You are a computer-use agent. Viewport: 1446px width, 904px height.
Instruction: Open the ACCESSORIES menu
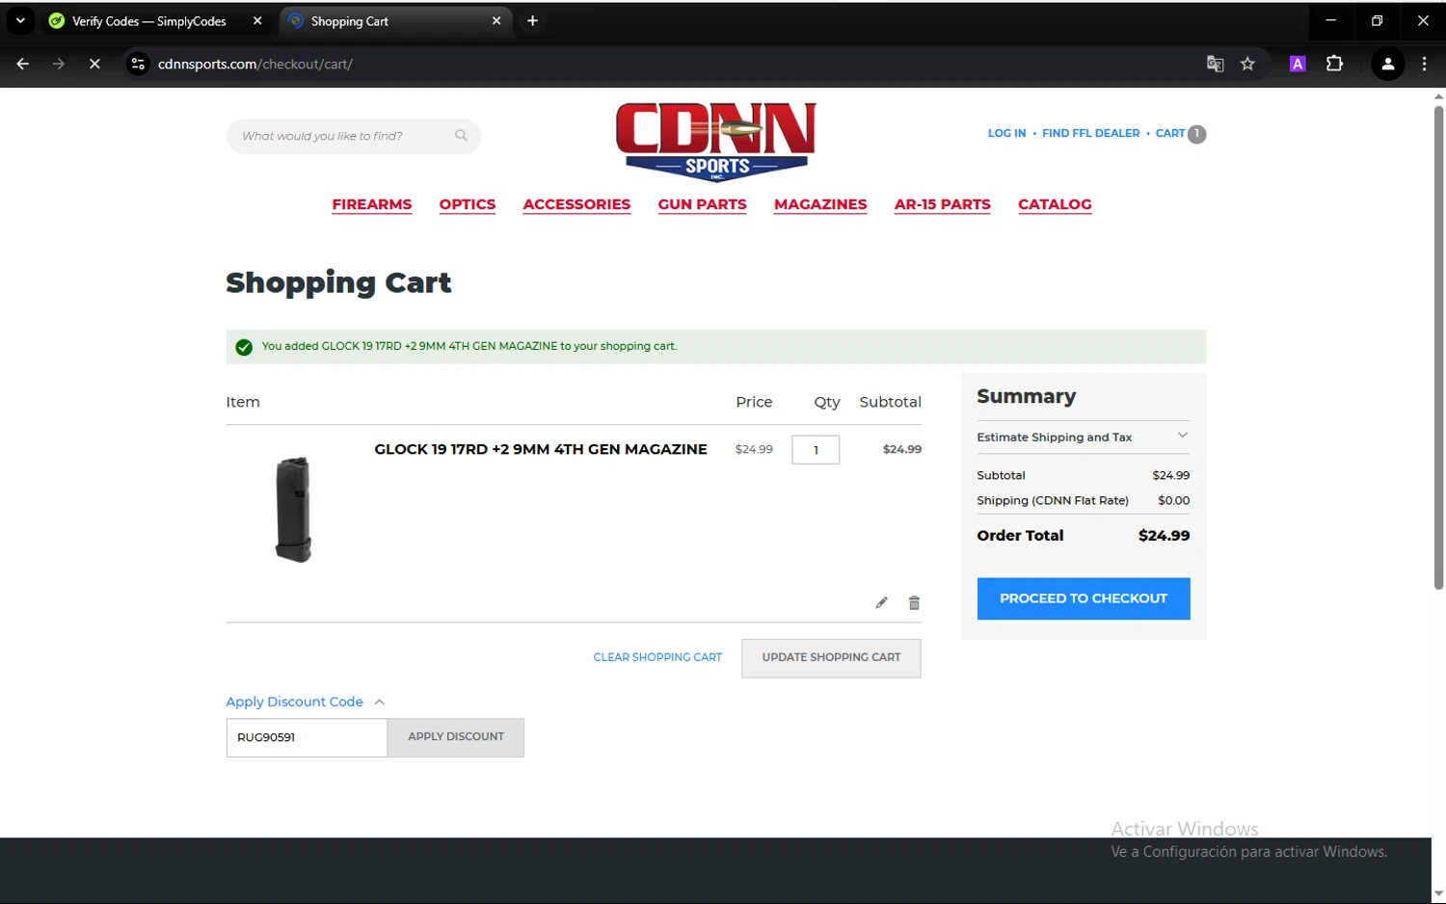click(x=576, y=204)
